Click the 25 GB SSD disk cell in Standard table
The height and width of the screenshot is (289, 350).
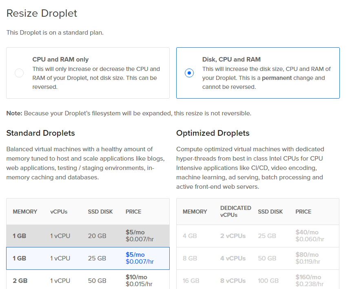click(97, 258)
